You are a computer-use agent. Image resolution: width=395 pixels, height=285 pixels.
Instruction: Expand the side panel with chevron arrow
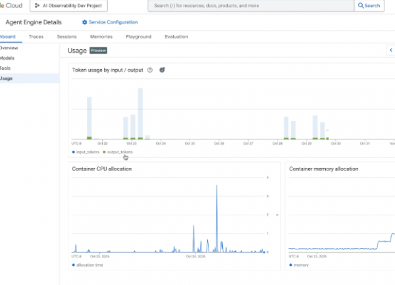point(390,50)
